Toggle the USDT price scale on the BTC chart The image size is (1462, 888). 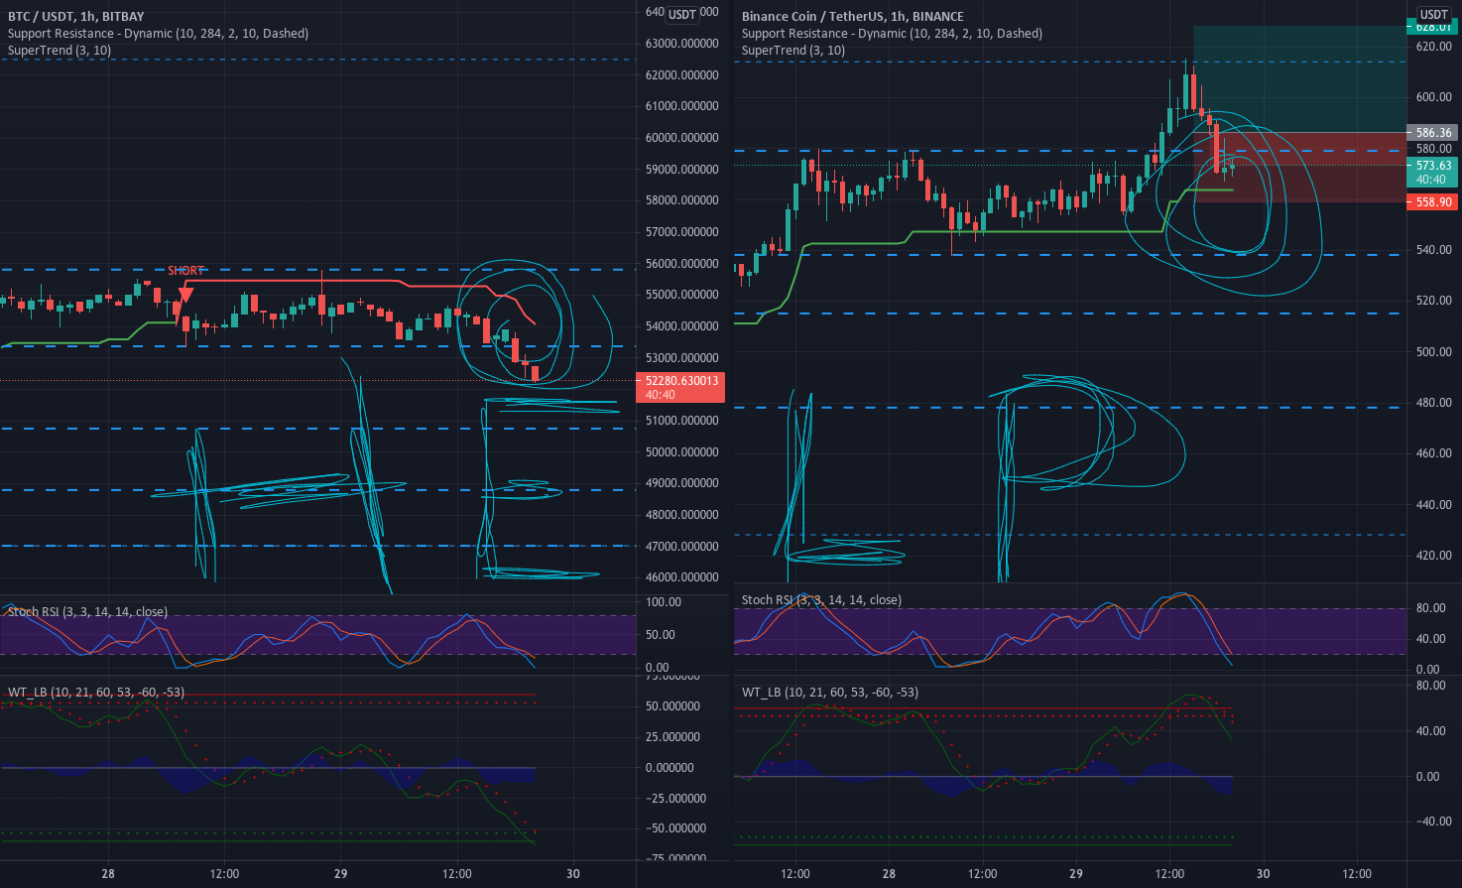click(x=681, y=14)
